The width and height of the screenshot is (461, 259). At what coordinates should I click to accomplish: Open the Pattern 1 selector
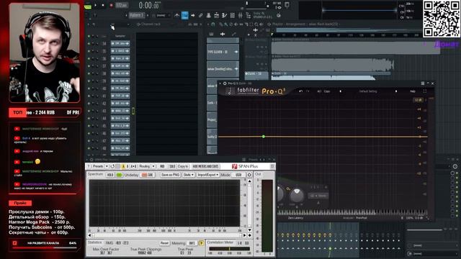[x=137, y=15]
